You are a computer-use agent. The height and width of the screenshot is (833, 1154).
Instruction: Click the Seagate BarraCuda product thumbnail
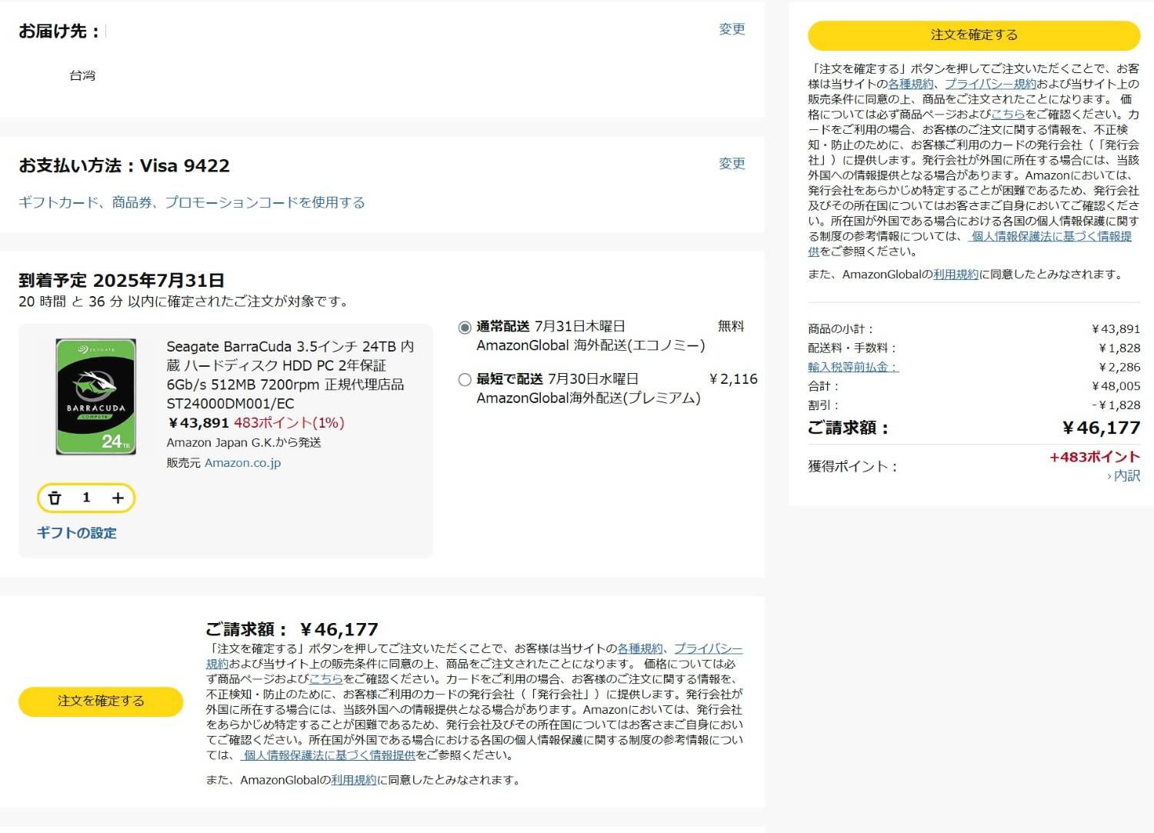coord(95,396)
